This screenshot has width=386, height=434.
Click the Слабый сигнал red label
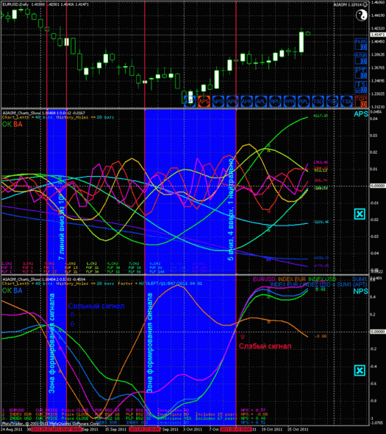265,346
